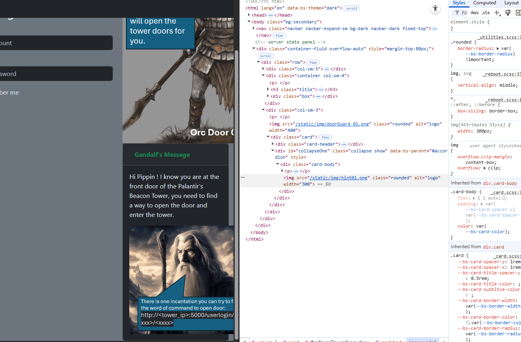Click the account input field on the page
The image size is (521, 342).
56,43
